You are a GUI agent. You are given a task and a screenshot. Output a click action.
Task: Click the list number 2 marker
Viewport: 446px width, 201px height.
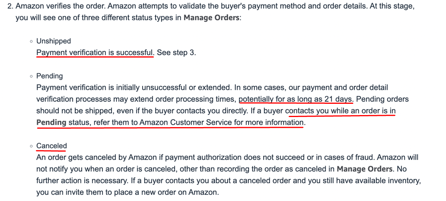click(x=10, y=7)
